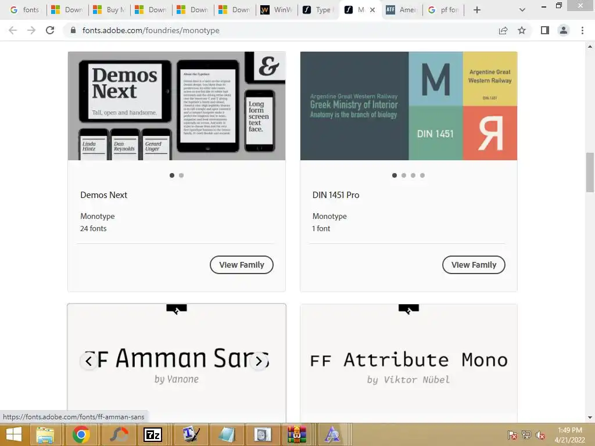Open the Demos Next family title
This screenshot has height=446, width=595.
103,195
